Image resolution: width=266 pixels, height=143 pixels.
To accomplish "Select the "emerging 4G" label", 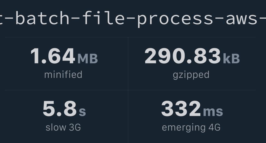I will pos(191,127).
